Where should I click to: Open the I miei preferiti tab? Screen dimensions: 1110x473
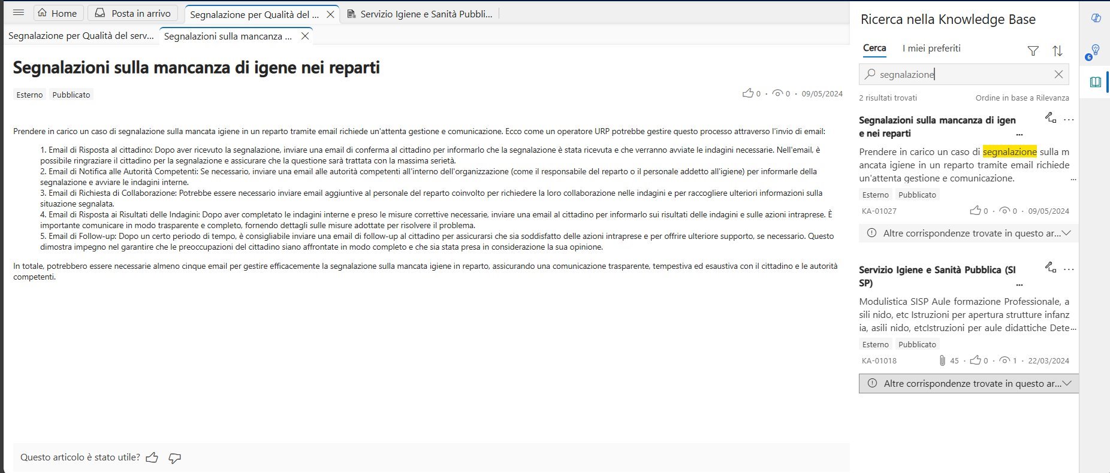point(931,48)
